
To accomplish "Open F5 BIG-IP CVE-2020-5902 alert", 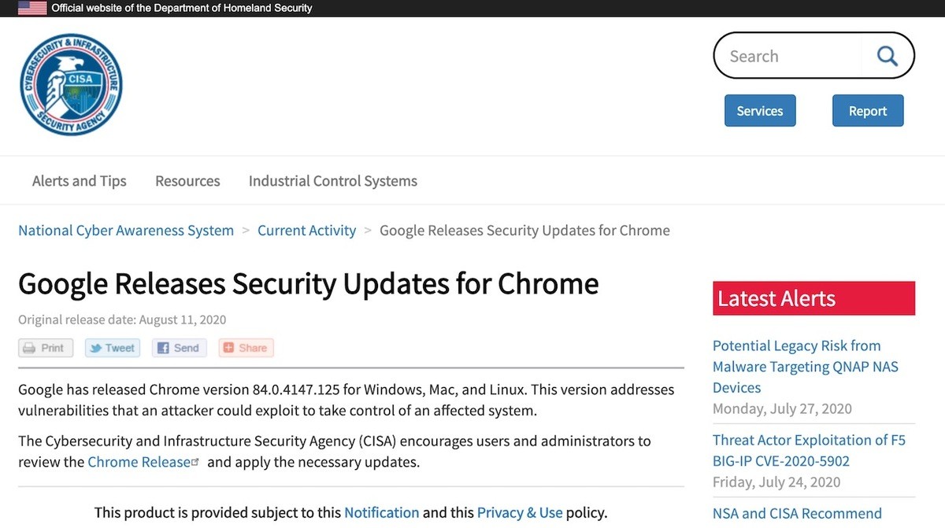I will pyautogui.click(x=810, y=450).
